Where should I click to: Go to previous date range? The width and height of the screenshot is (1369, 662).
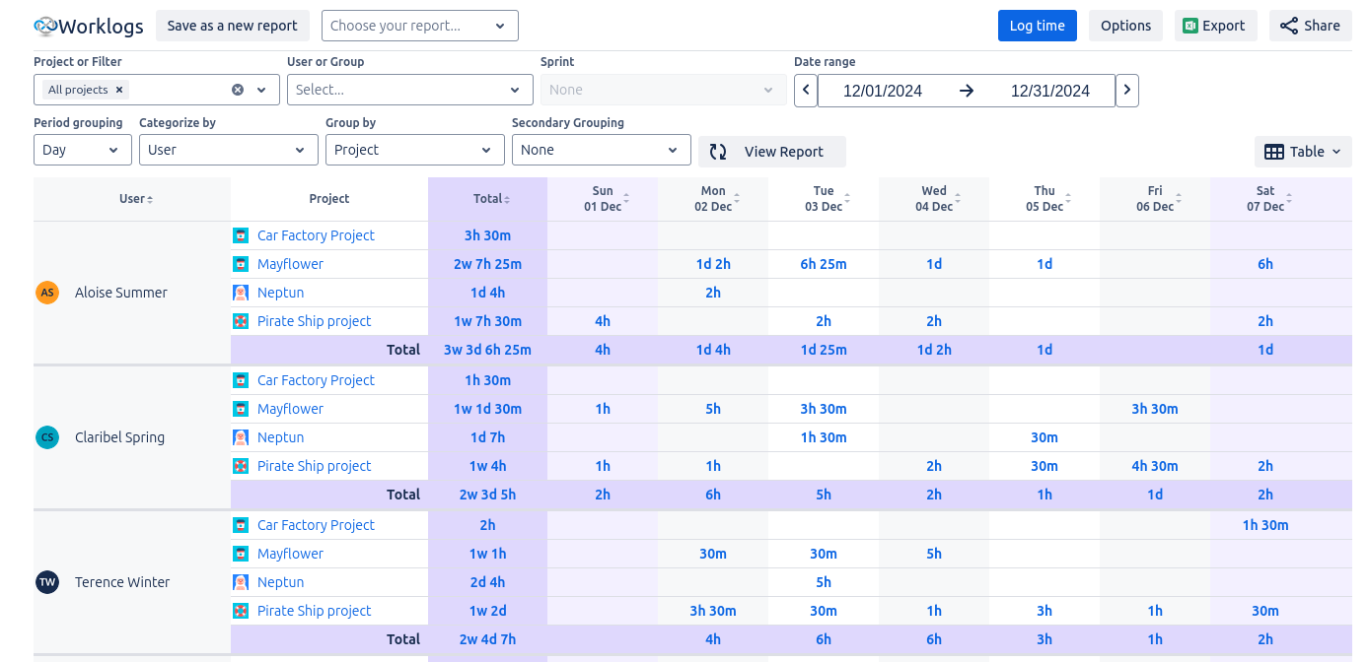click(806, 91)
